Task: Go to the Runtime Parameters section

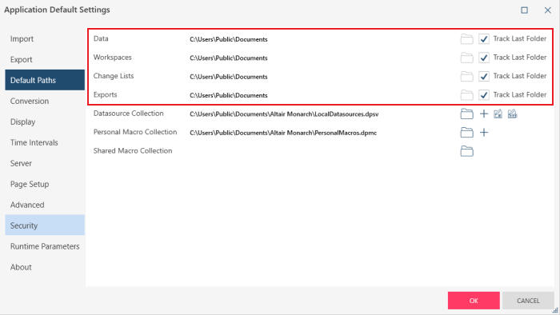Action: pyautogui.click(x=45, y=246)
